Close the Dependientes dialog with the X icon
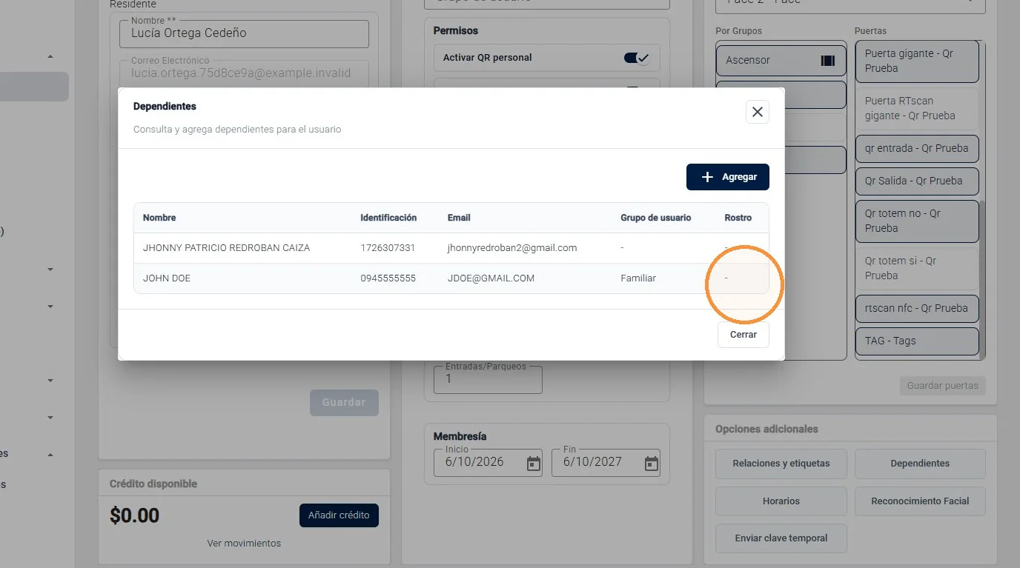The image size is (1020, 568). point(757,112)
